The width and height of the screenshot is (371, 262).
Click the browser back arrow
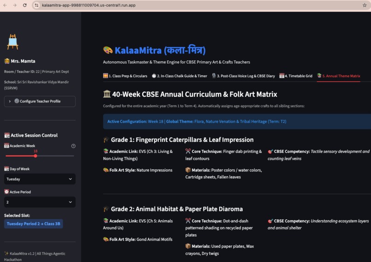(5, 5)
